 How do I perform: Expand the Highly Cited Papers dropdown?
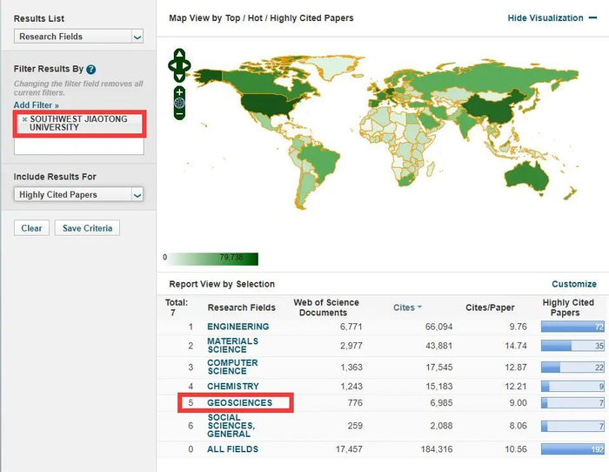(x=78, y=194)
